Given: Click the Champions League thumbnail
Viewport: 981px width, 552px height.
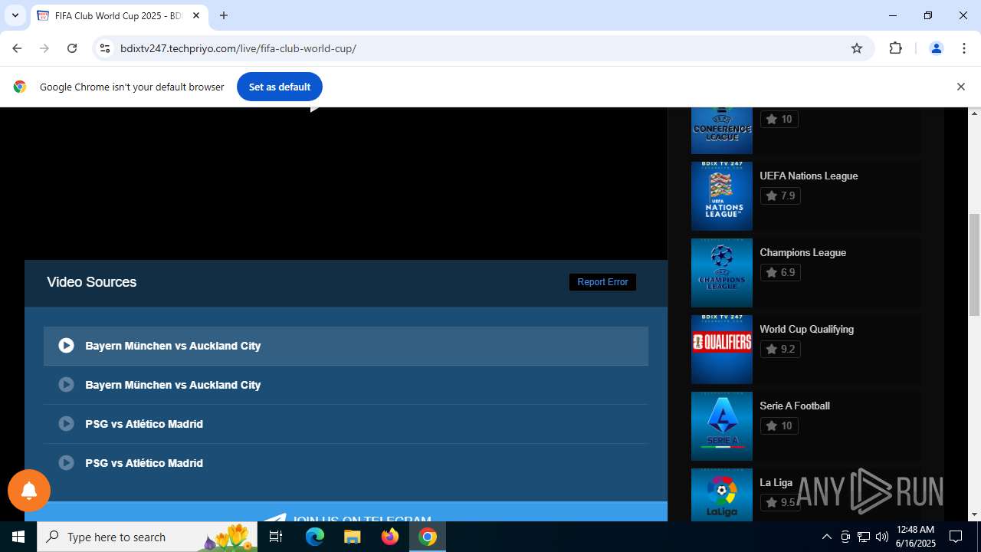Looking at the screenshot, I should (x=722, y=273).
